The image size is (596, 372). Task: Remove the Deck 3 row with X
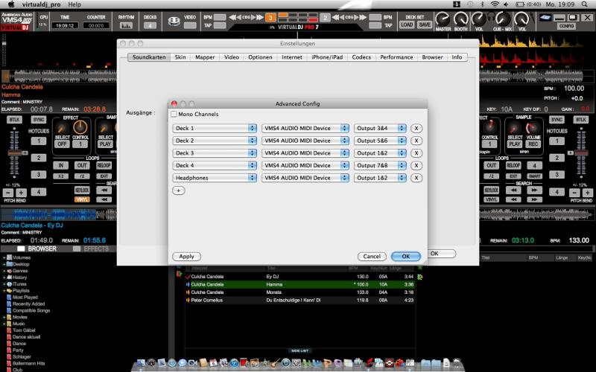point(416,153)
